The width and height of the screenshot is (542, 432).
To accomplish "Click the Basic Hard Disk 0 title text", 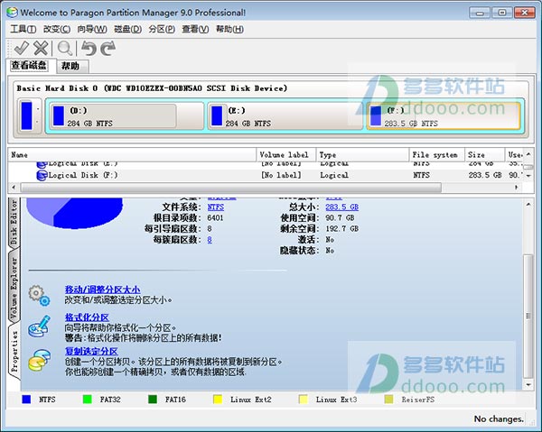I will [152, 88].
